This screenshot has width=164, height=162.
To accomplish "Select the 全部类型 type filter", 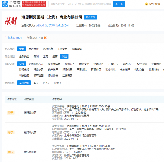I will click(x=24, y=57).
